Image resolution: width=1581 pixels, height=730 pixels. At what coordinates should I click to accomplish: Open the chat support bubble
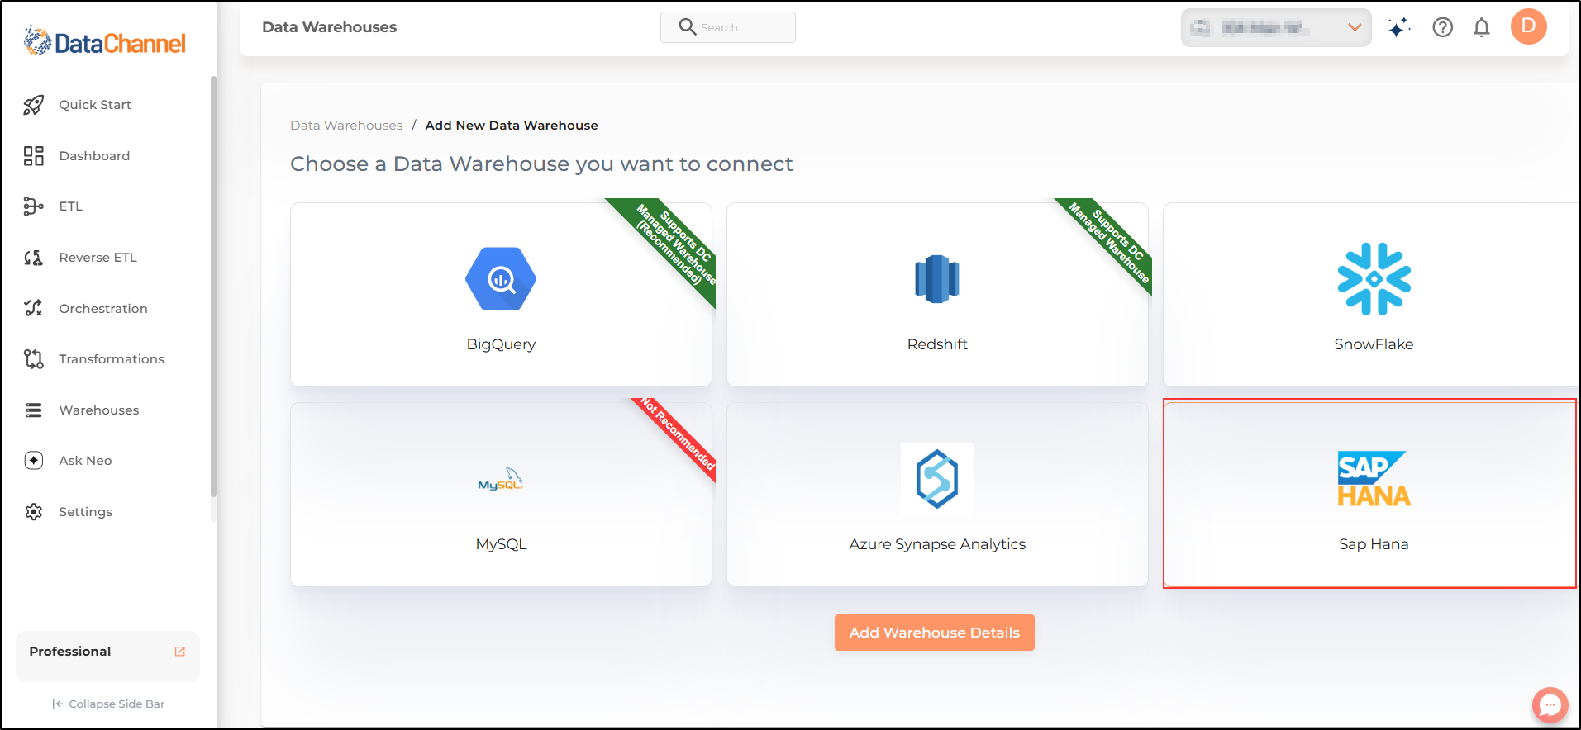(1549, 704)
